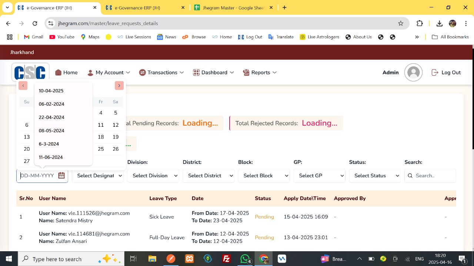
Task: Open the Select GP dropdown
Action: [x=320, y=175]
